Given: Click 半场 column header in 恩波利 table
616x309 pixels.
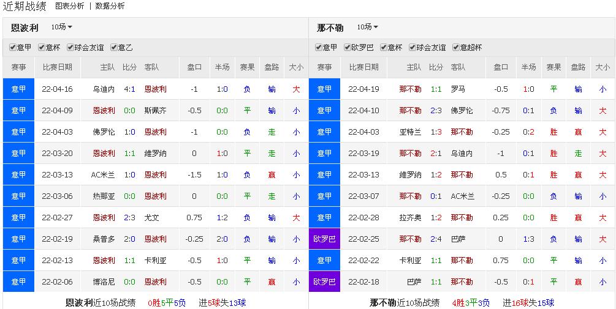Looking at the screenshot, I should 222,67.
